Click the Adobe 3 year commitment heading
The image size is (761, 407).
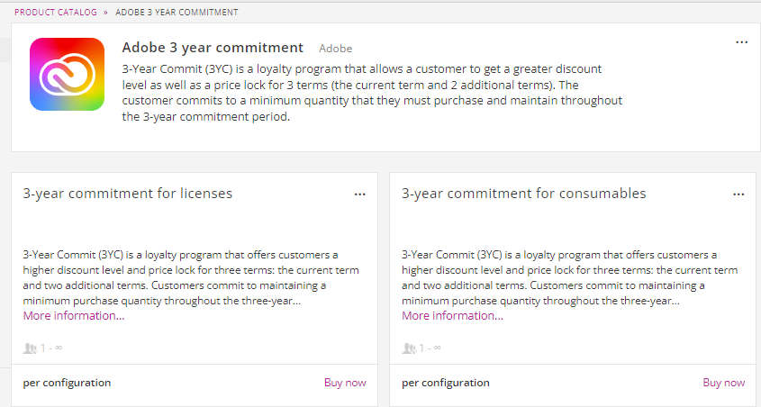(x=213, y=48)
